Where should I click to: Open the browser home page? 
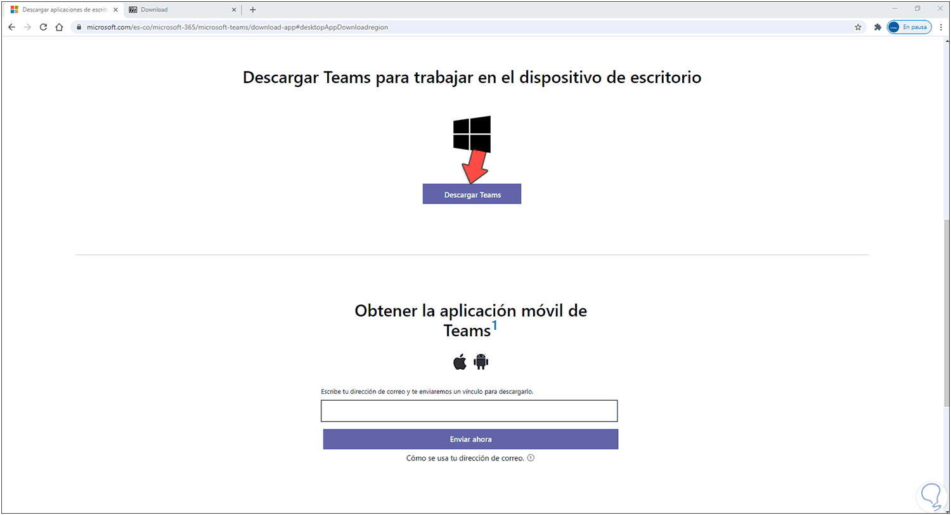click(x=59, y=27)
